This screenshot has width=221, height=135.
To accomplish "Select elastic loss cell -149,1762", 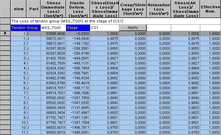I will 78,43.
